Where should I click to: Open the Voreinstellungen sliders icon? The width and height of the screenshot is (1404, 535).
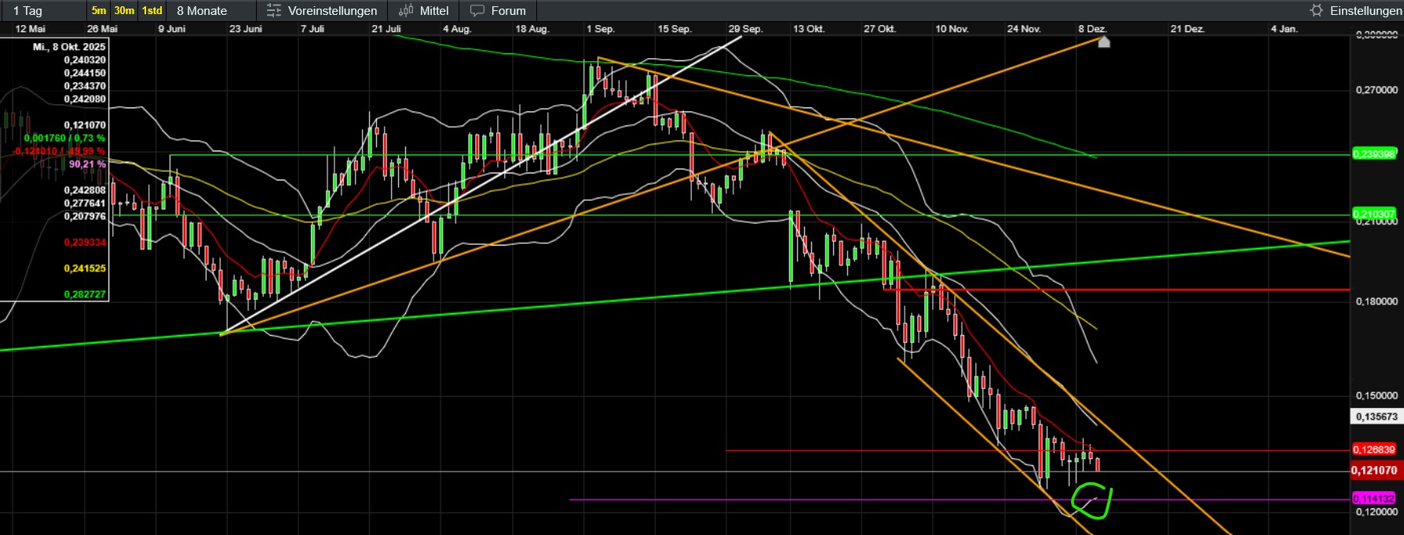pos(273,11)
